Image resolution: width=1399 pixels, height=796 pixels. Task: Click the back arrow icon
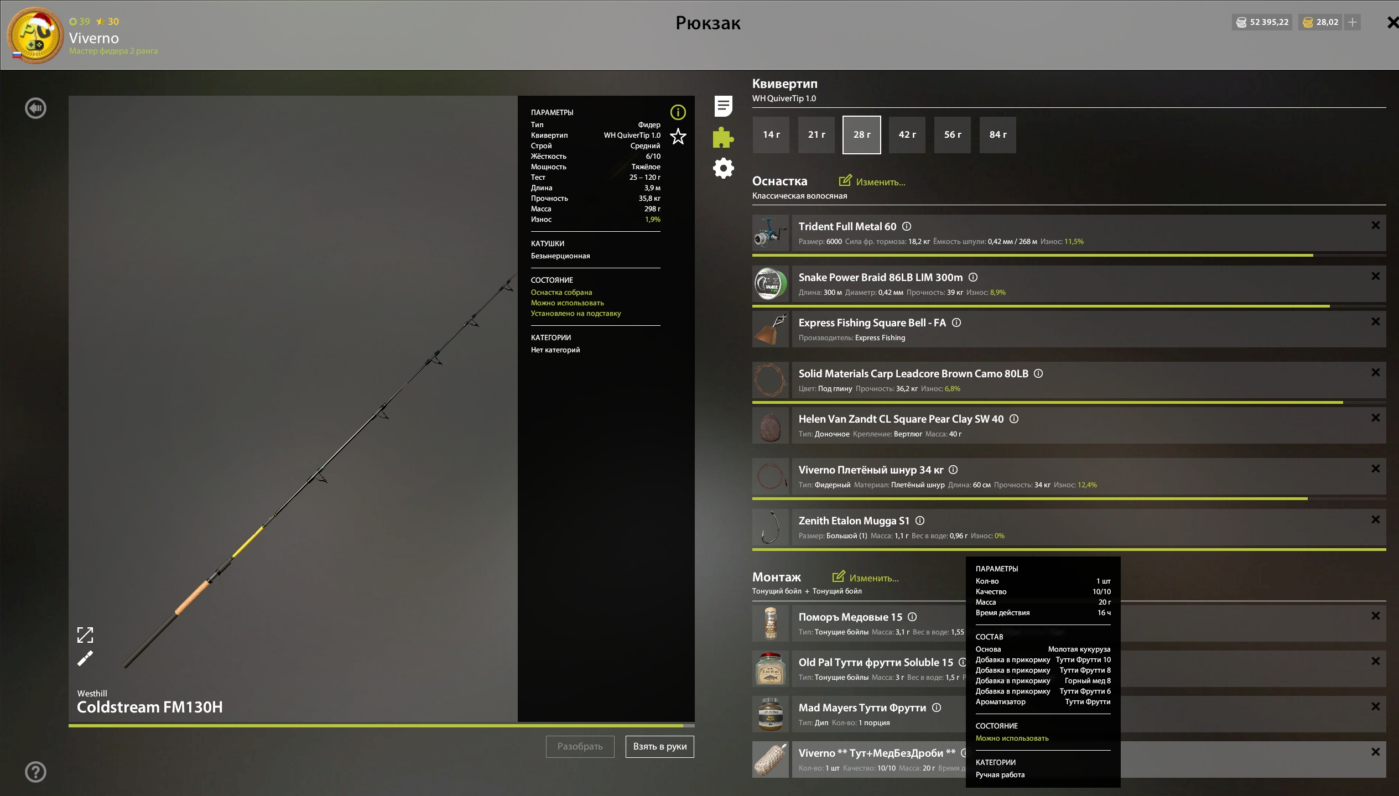pos(35,108)
